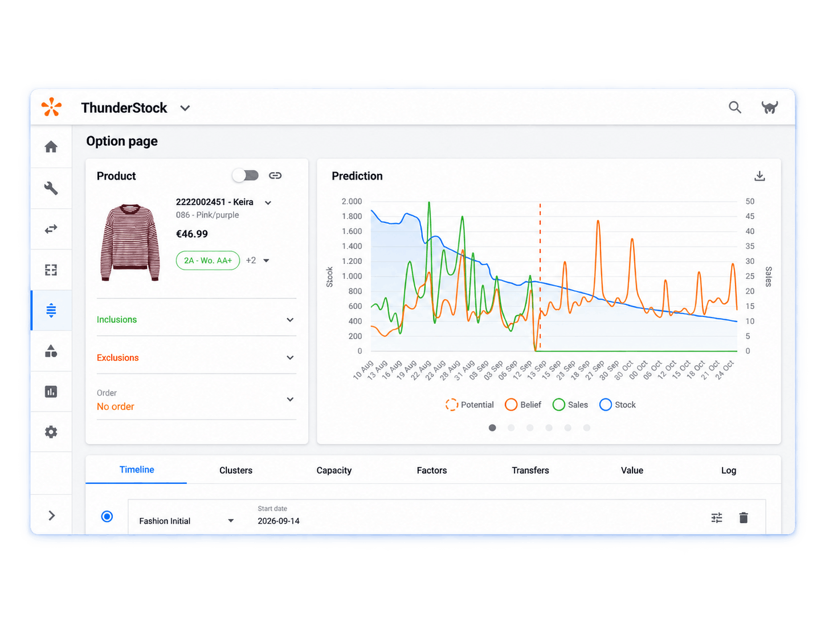Screen dimensions: 825x619
Task: Open the transfer arrows sidebar icon
Action: tap(51, 229)
